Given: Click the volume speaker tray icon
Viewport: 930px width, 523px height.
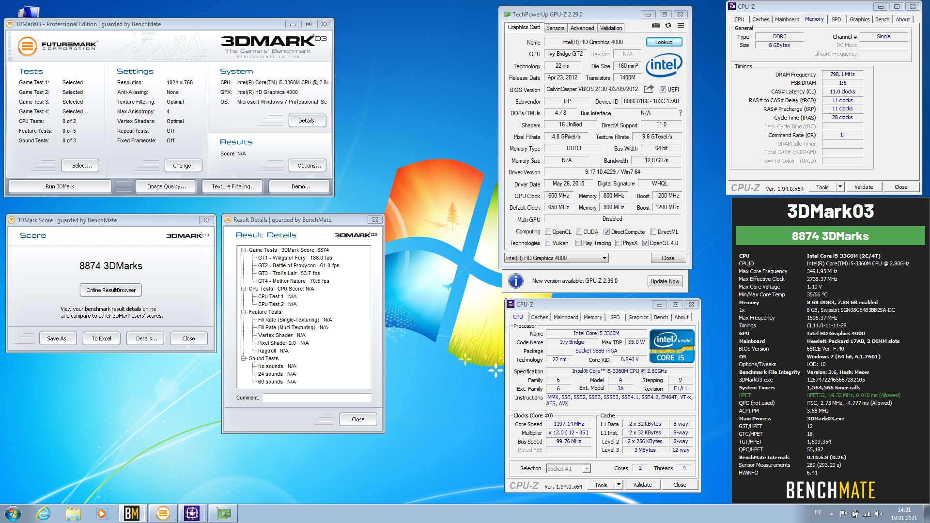Looking at the screenshot, I should pos(879,514).
